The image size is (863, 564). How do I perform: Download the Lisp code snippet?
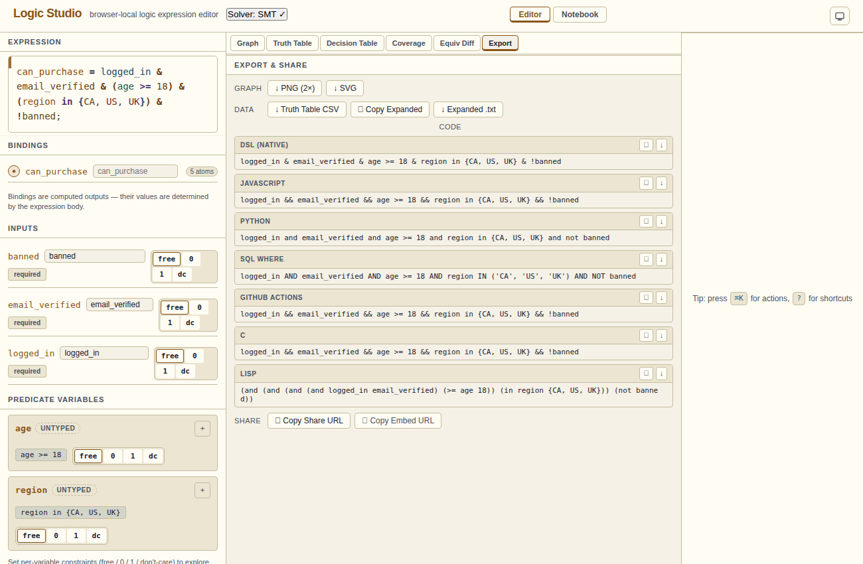point(661,374)
